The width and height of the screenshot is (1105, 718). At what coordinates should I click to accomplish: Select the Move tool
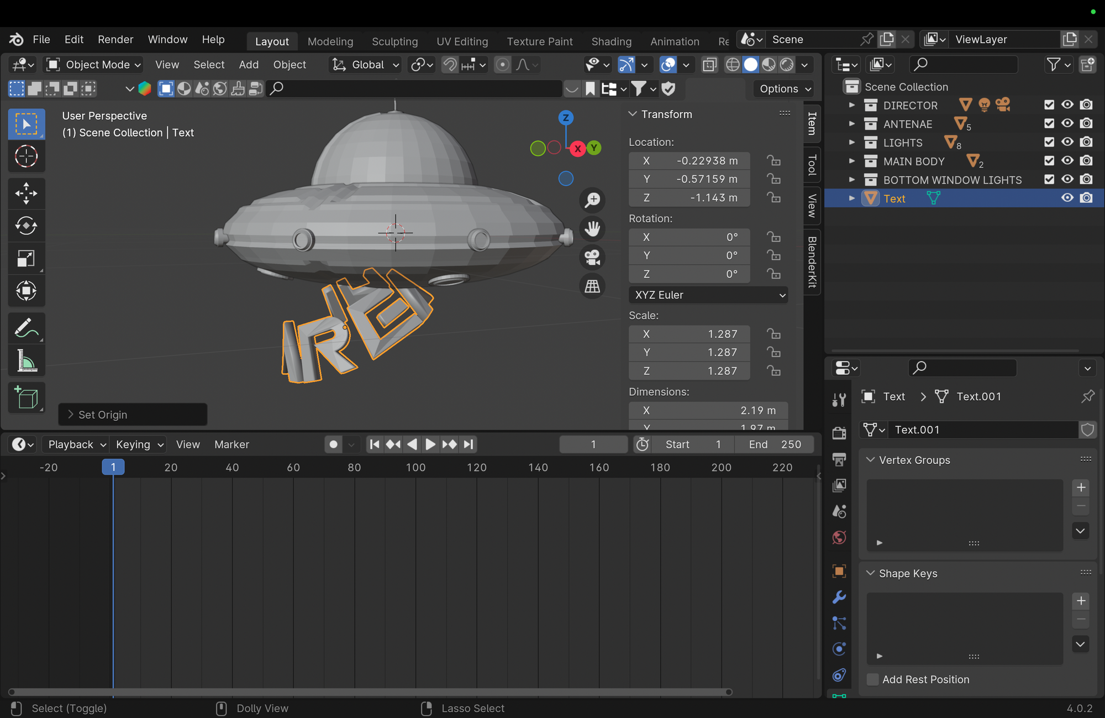point(27,193)
